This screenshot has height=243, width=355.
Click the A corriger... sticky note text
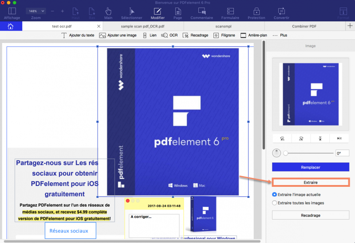[x=141, y=216]
